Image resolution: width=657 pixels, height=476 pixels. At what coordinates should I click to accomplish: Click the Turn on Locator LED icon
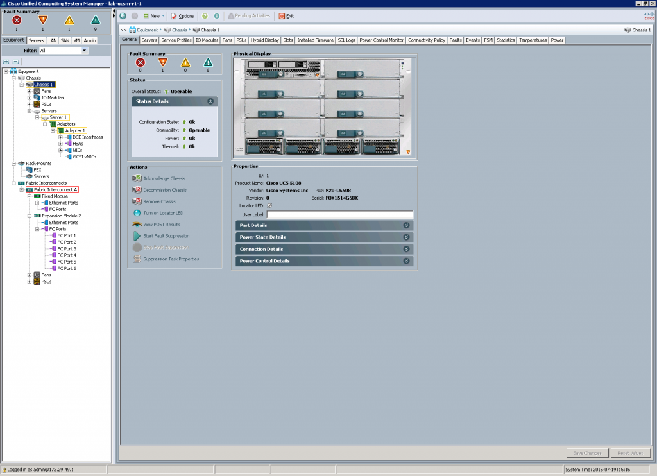(x=137, y=213)
